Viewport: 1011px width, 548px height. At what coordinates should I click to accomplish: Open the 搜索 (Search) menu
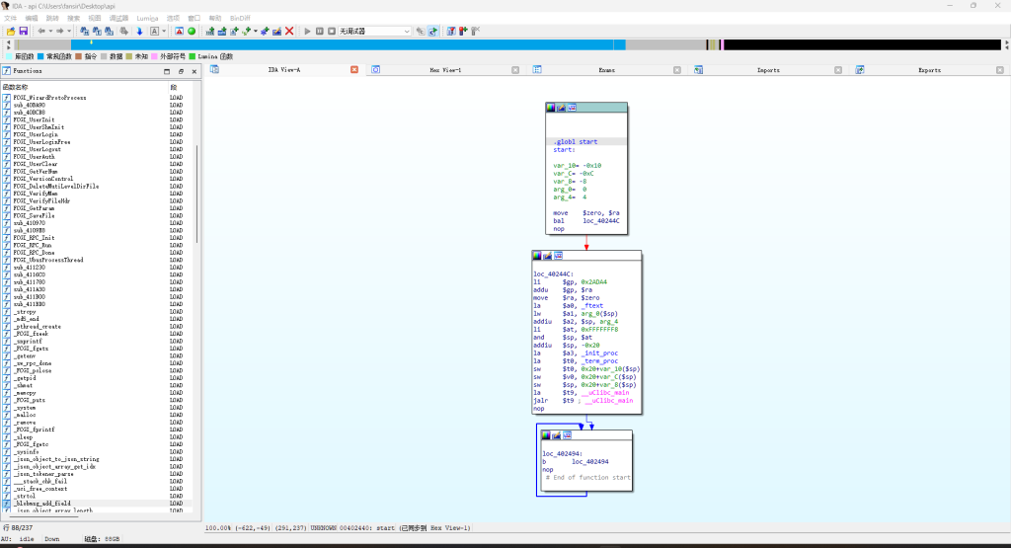coord(74,18)
